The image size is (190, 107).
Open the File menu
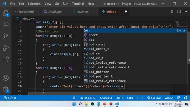tap(12, 4)
